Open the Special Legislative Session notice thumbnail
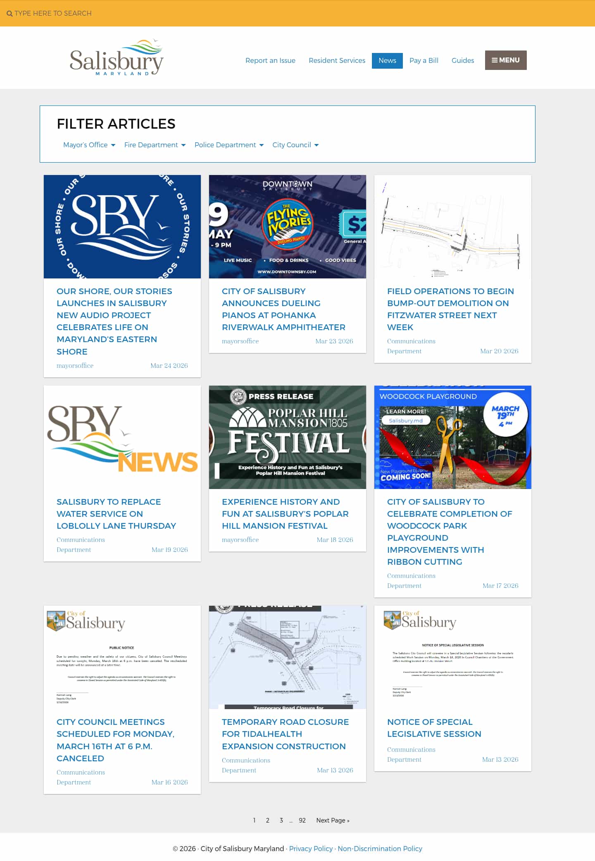This screenshot has width=595, height=861. [453, 657]
